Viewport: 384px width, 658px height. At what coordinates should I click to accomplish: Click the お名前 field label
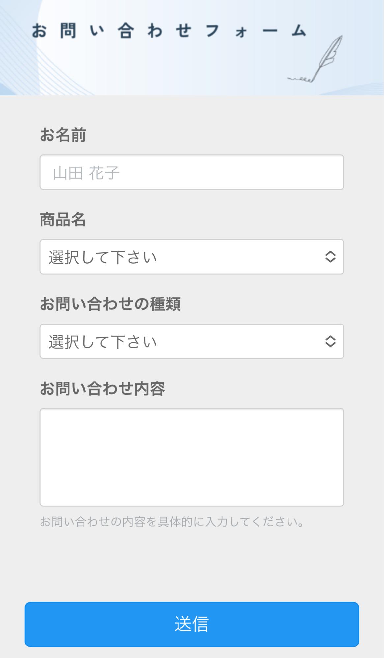click(x=63, y=135)
